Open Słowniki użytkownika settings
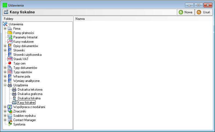 [x=27, y=55]
